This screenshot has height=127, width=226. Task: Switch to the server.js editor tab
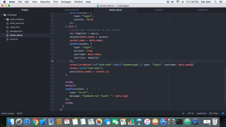click(x=159, y=10)
